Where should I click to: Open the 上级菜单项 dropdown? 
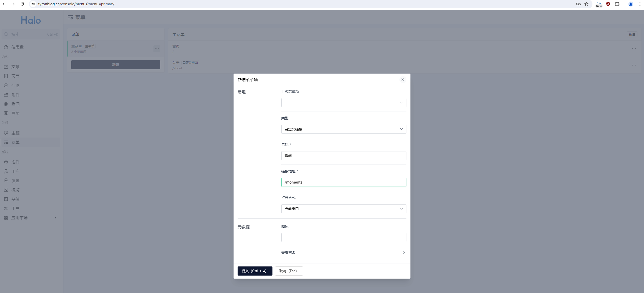(x=343, y=103)
